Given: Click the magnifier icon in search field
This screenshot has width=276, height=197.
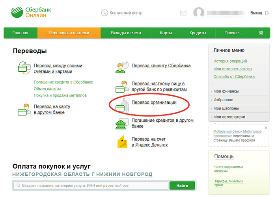Looking at the screenshot, I should [x=18, y=186].
